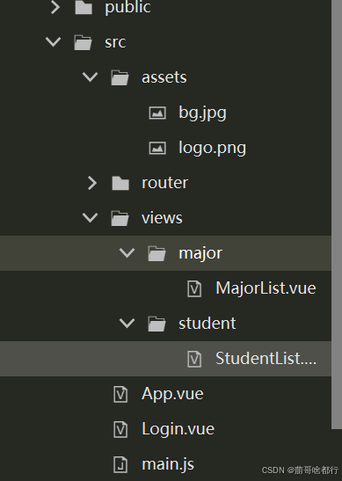Open the MajorList.vue file
The height and width of the screenshot is (481, 342).
coord(266,288)
